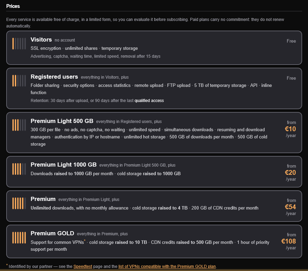The height and width of the screenshot is (271, 308).
Task: Click 'everything in Premium Light 500 GB, plus'
Action: point(137,165)
